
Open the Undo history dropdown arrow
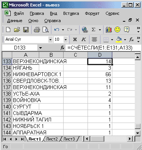[63, 30]
